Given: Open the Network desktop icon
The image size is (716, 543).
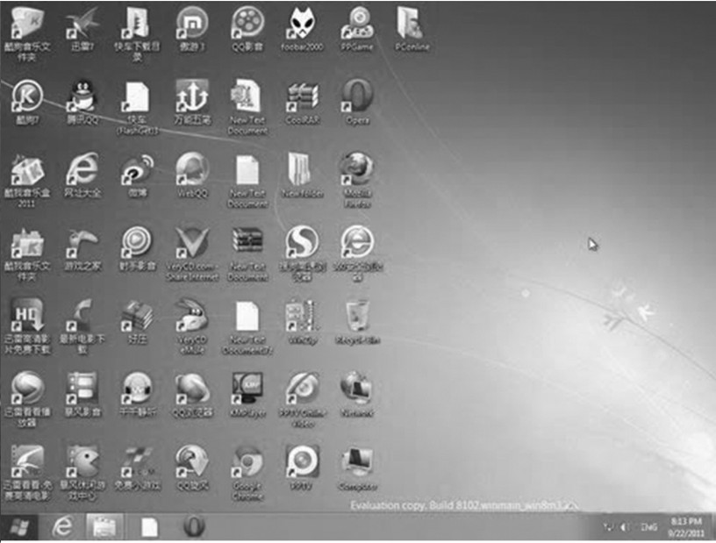Looking at the screenshot, I should point(357,395).
